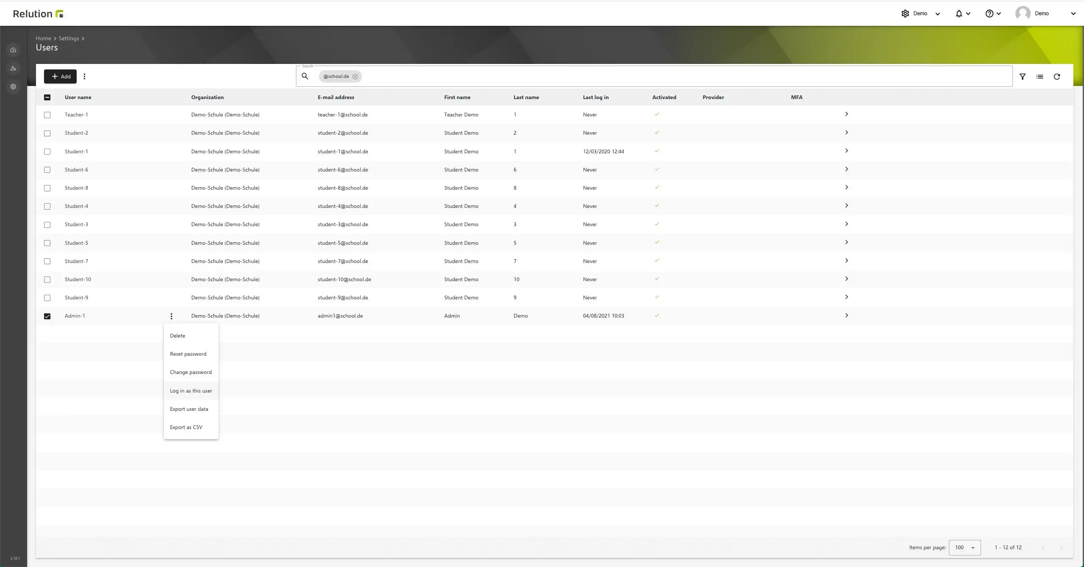Choose Delete from the context menu
Screen dimensions: 1084x567
point(191,336)
